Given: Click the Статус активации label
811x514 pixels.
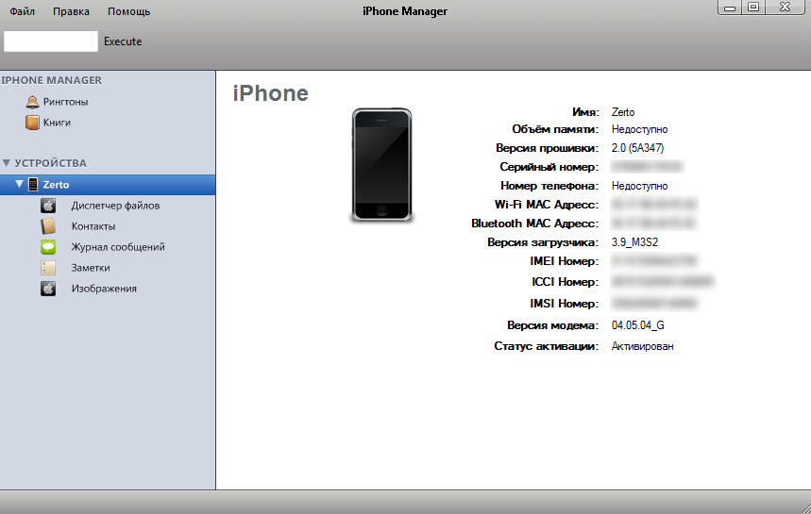Looking at the screenshot, I should point(547,346).
